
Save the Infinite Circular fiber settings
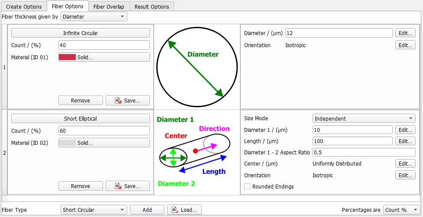pyautogui.click(x=128, y=100)
